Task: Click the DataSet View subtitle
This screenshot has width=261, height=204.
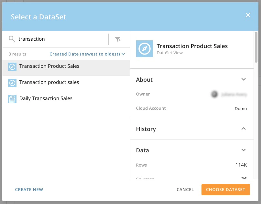Action: (x=170, y=53)
